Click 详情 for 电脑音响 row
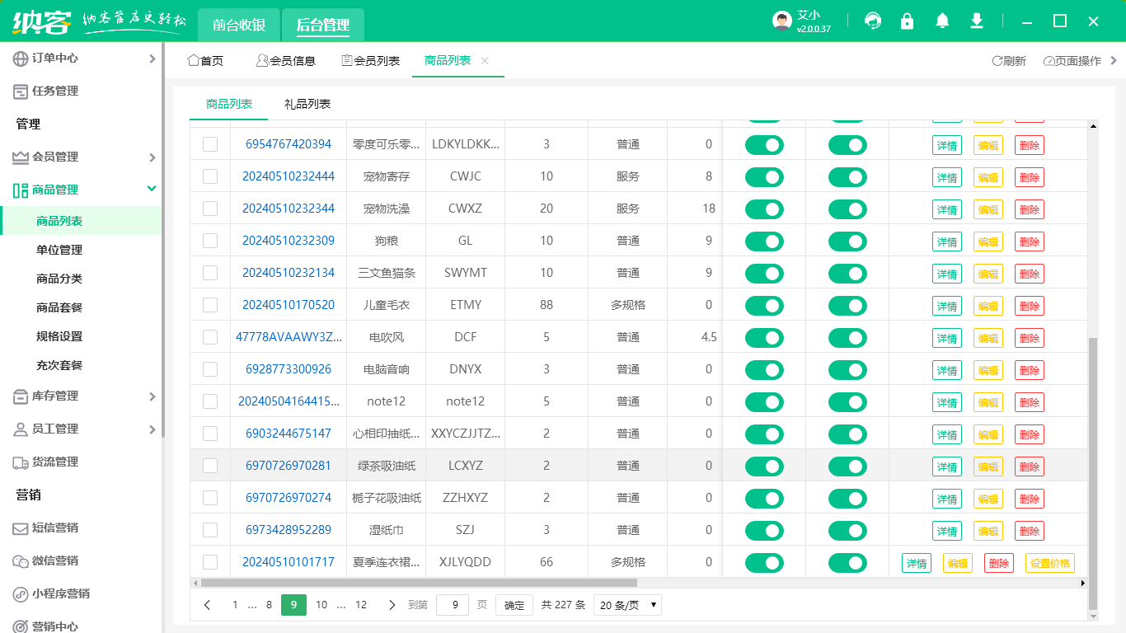The width and height of the screenshot is (1126, 633). point(947,370)
